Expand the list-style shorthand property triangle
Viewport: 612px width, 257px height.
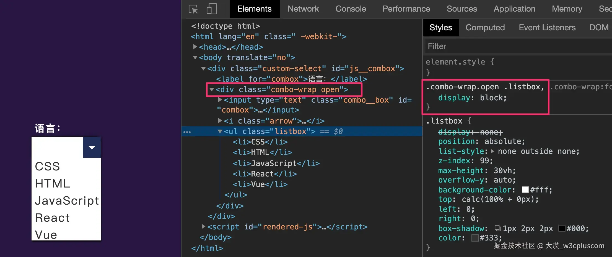point(492,151)
